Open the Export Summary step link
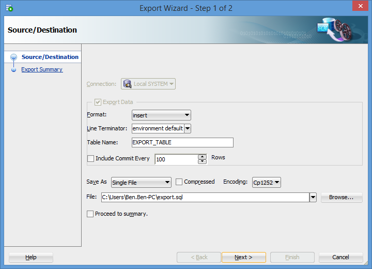This screenshot has height=269, width=372. tap(42, 69)
